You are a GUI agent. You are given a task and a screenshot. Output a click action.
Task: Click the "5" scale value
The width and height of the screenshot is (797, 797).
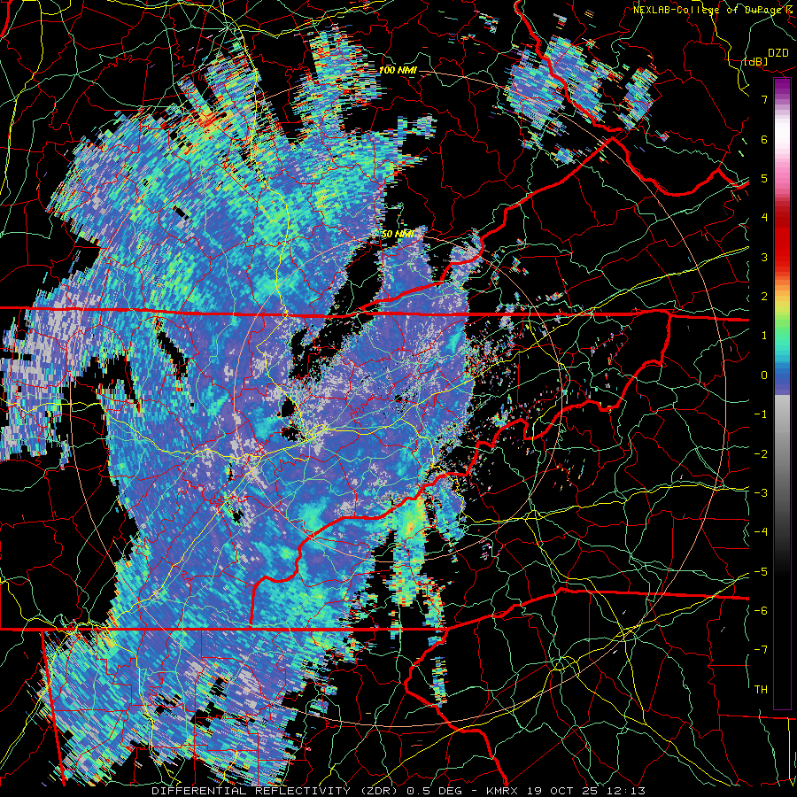(764, 178)
